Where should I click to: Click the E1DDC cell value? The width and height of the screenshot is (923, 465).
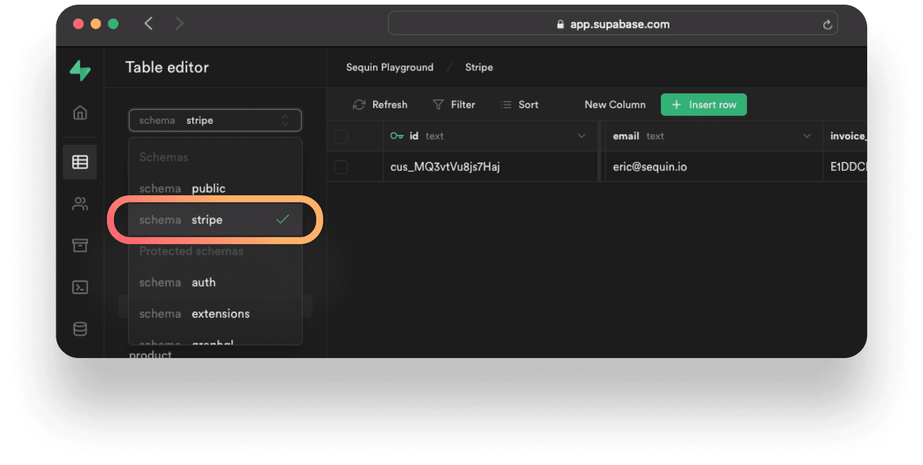click(848, 167)
